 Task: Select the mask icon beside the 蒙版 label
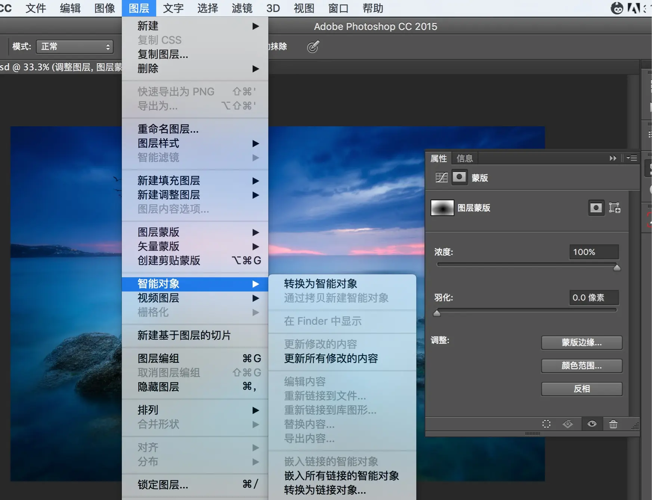pos(459,177)
